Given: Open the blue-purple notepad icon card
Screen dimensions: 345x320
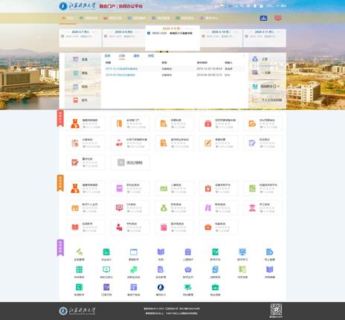Looking at the screenshot, I should [262, 143].
